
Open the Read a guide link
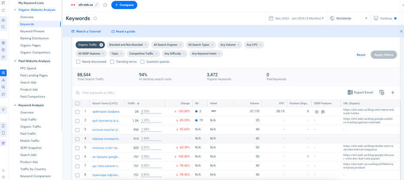[123, 31]
